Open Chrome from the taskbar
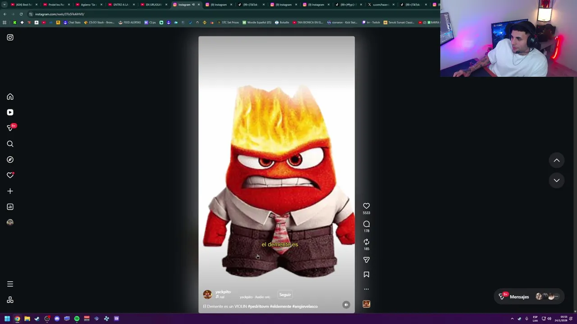 [x=17, y=319]
